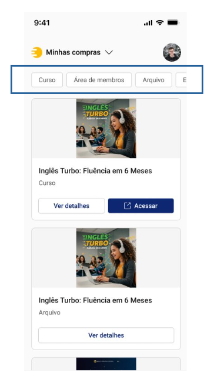Open the user profile avatar
Screen dimensions: 224x383
[x=172, y=52]
